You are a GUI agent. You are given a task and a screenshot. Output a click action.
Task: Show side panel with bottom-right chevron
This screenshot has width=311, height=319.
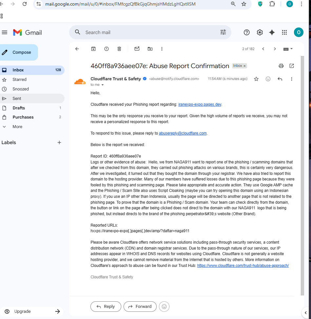click(305, 313)
